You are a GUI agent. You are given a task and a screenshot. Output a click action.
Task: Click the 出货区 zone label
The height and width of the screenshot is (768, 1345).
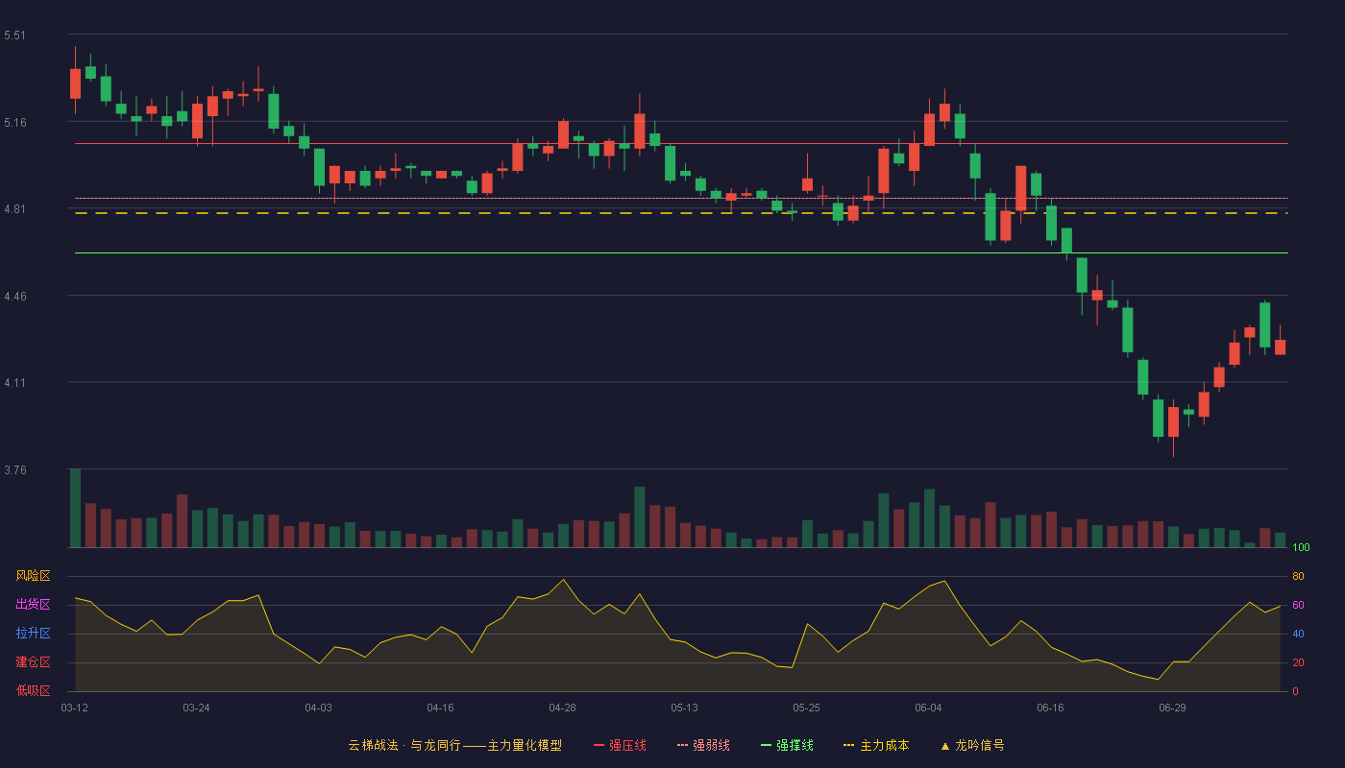click(33, 605)
